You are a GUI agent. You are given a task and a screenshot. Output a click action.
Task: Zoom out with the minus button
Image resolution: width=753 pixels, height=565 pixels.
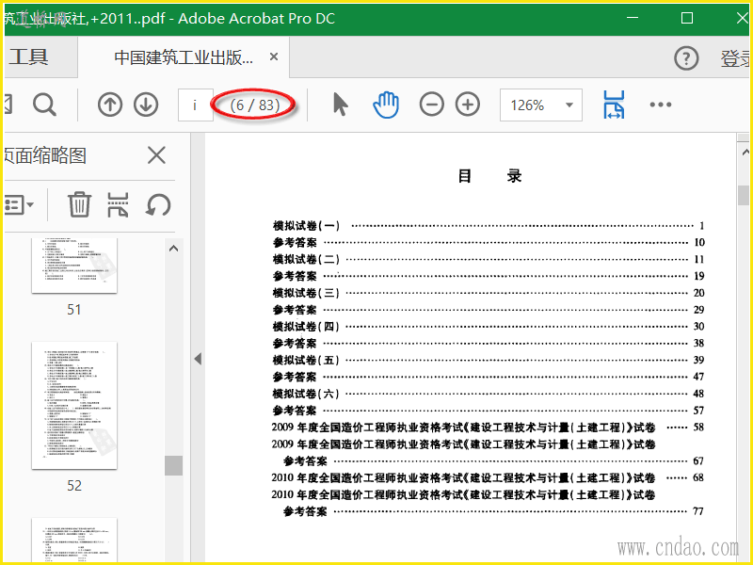click(431, 105)
